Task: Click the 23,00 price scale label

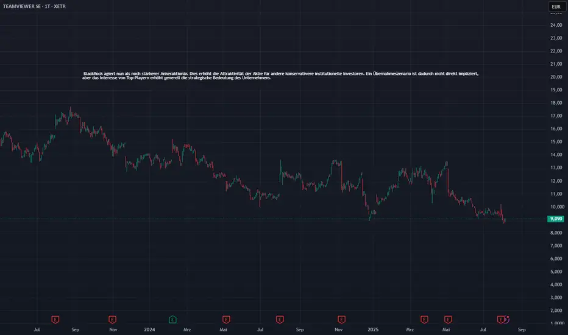Action: 556,38
